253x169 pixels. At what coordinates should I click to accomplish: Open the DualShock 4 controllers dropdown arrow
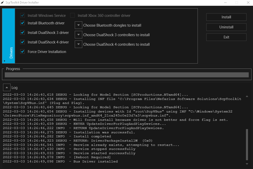point(79,44)
